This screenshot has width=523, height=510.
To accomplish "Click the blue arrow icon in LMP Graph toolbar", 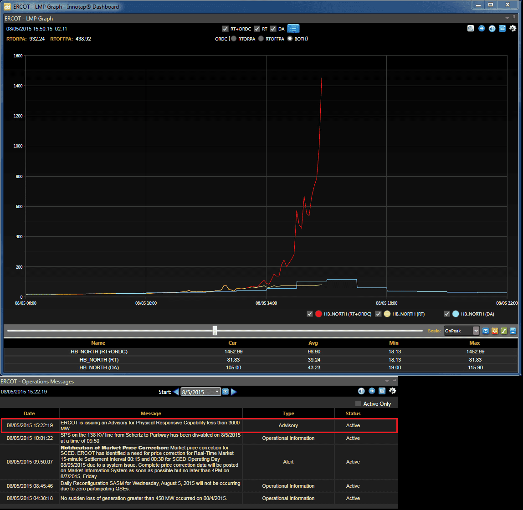I will pos(481,29).
